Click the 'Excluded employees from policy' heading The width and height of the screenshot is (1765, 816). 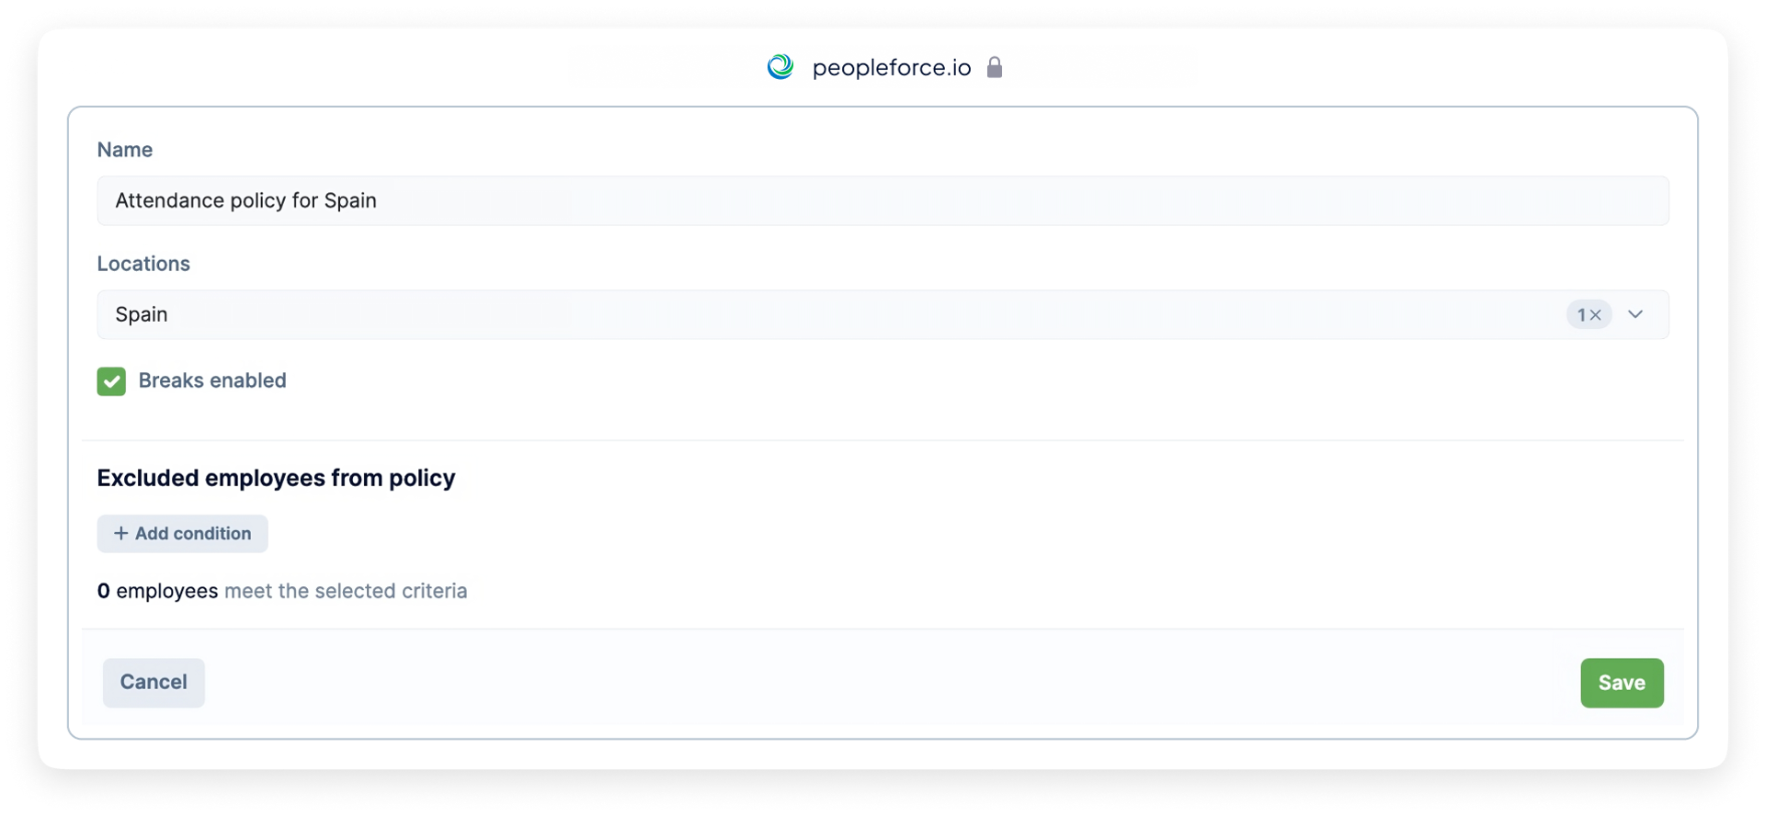click(x=276, y=478)
